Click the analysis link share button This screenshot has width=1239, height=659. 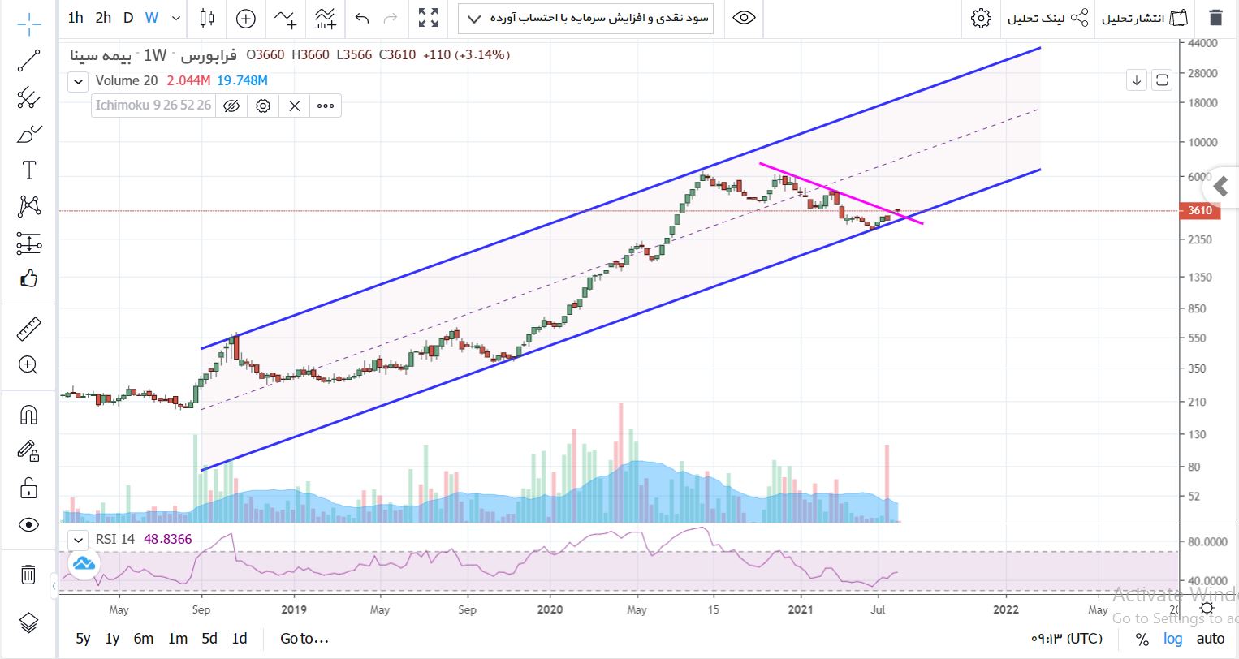[1048, 18]
